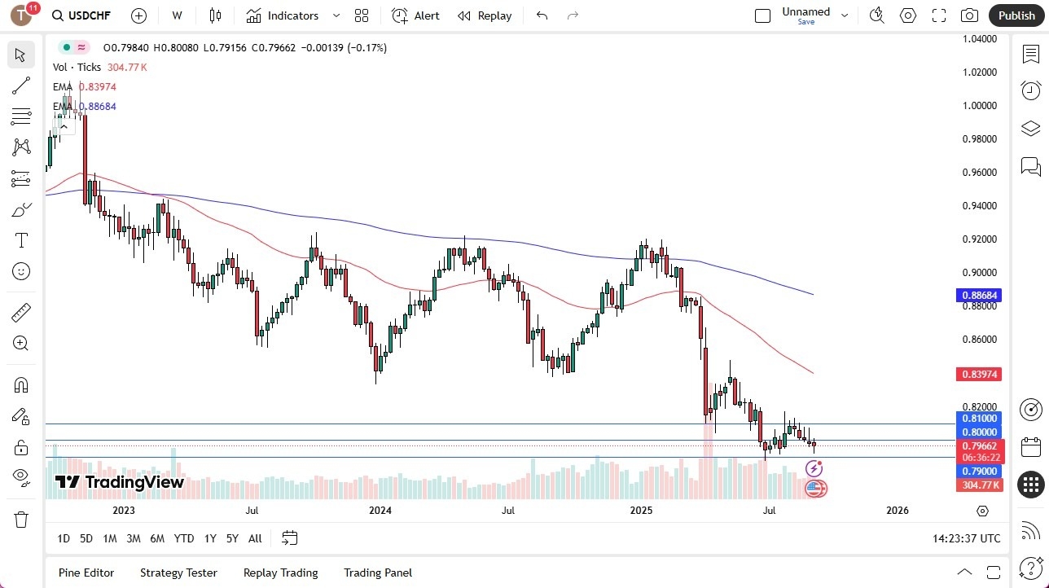Click the EMA 0.88684 price label

[x=980, y=295]
